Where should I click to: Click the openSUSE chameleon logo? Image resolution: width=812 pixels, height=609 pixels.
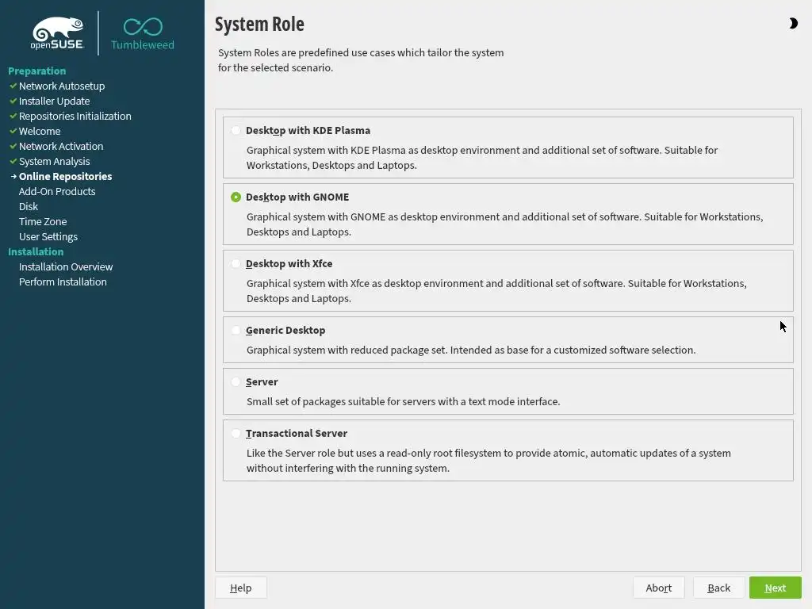click(57, 33)
